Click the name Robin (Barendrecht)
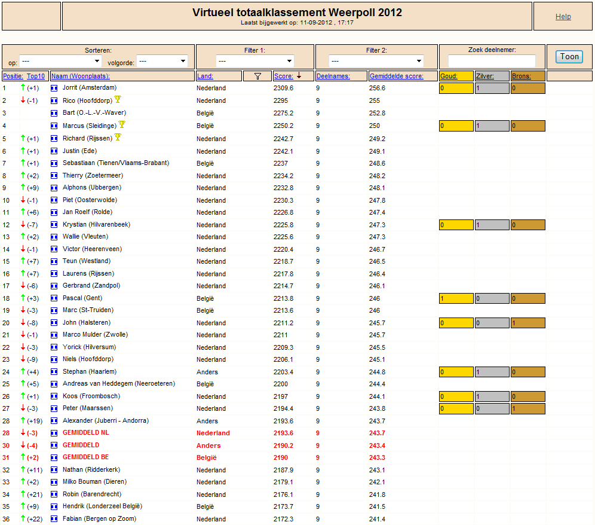The image size is (595, 525). [x=92, y=495]
